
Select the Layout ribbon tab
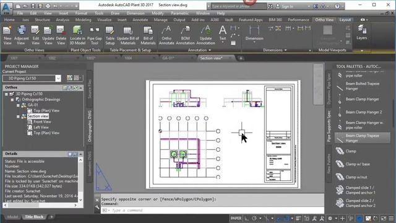click(x=345, y=20)
